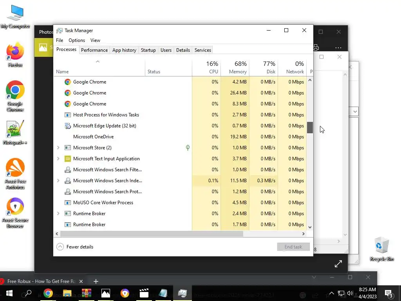The width and height of the screenshot is (401, 301).
Task: Open taskbar search magnifier
Action: [x=28, y=293]
